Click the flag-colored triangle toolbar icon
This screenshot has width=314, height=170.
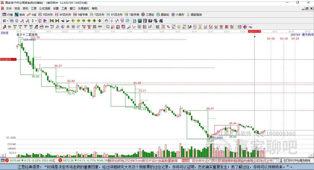coord(45,21)
